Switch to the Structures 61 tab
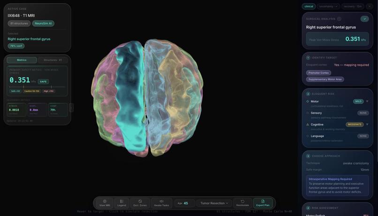This screenshot has width=378, height=216. (53, 60)
